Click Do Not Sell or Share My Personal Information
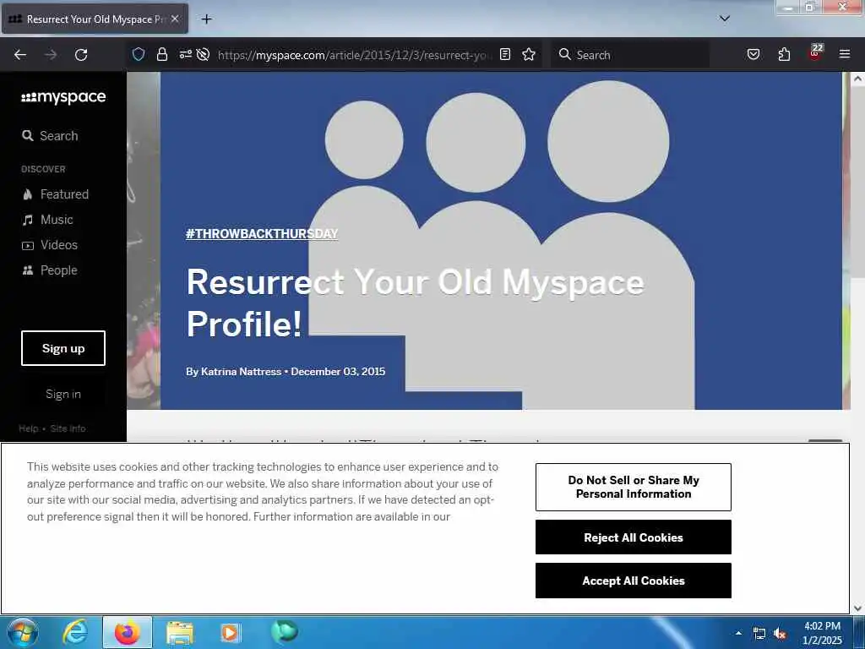The width and height of the screenshot is (865, 649). coord(634,488)
